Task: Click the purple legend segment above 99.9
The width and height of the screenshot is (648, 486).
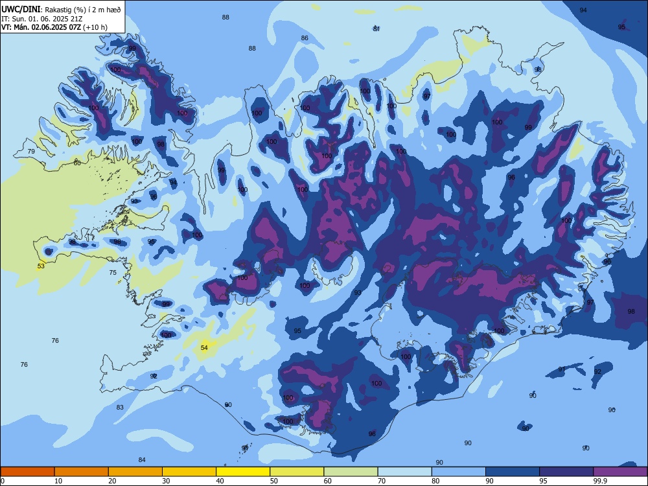Action: pyautogui.click(x=620, y=472)
